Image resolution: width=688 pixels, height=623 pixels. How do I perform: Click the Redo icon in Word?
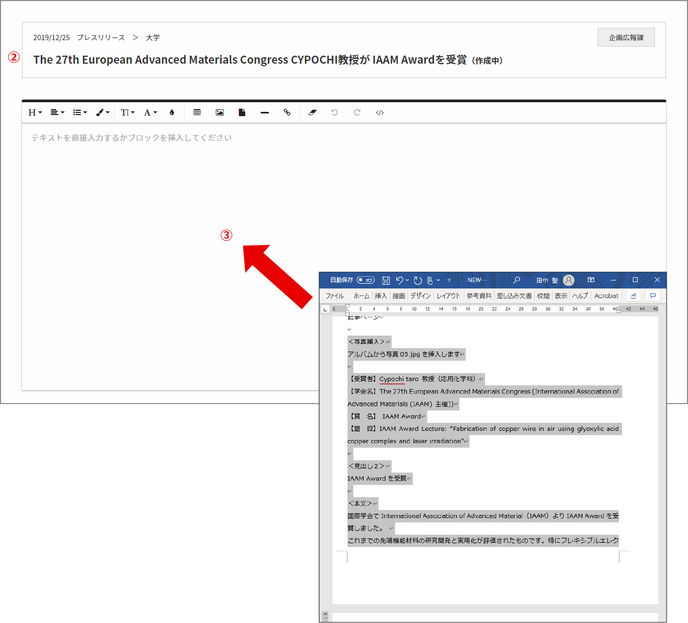click(x=418, y=280)
